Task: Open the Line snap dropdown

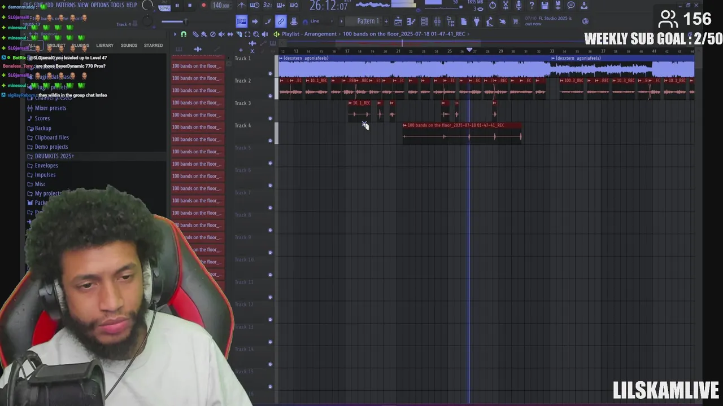Action: pyautogui.click(x=320, y=21)
